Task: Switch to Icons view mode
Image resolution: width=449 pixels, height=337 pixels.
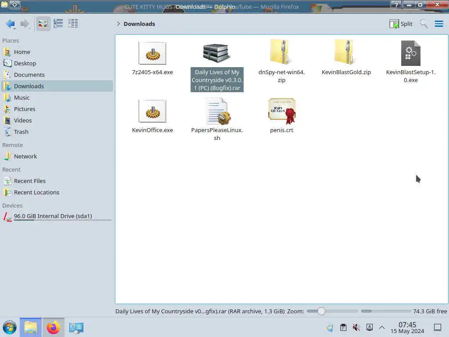Action: tap(43, 24)
